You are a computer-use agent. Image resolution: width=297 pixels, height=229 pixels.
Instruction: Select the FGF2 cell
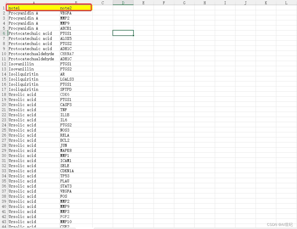pos(76,217)
